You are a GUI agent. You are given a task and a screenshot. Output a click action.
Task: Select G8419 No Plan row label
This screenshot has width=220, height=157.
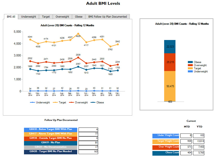click(51, 143)
